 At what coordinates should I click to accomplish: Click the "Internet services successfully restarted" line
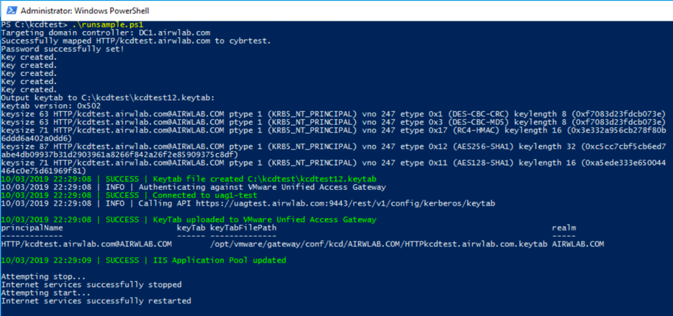click(96, 301)
